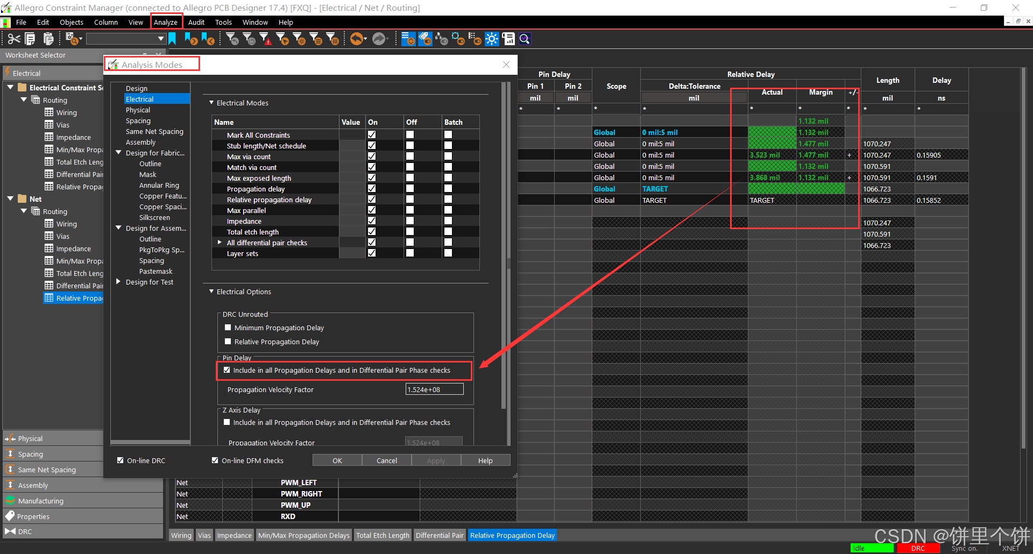Screen dimensions: 1033x554
Task: Open the Analyze menu
Action: coord(166,22)
